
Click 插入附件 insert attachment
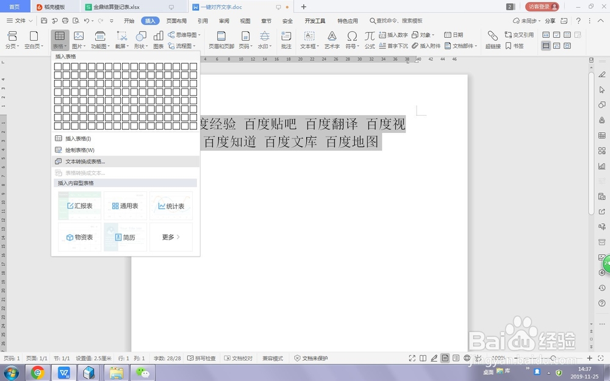coord(426,46)
